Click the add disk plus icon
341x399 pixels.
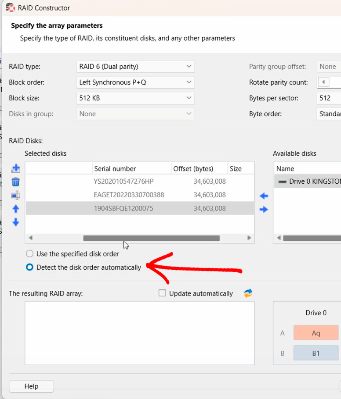15,168
